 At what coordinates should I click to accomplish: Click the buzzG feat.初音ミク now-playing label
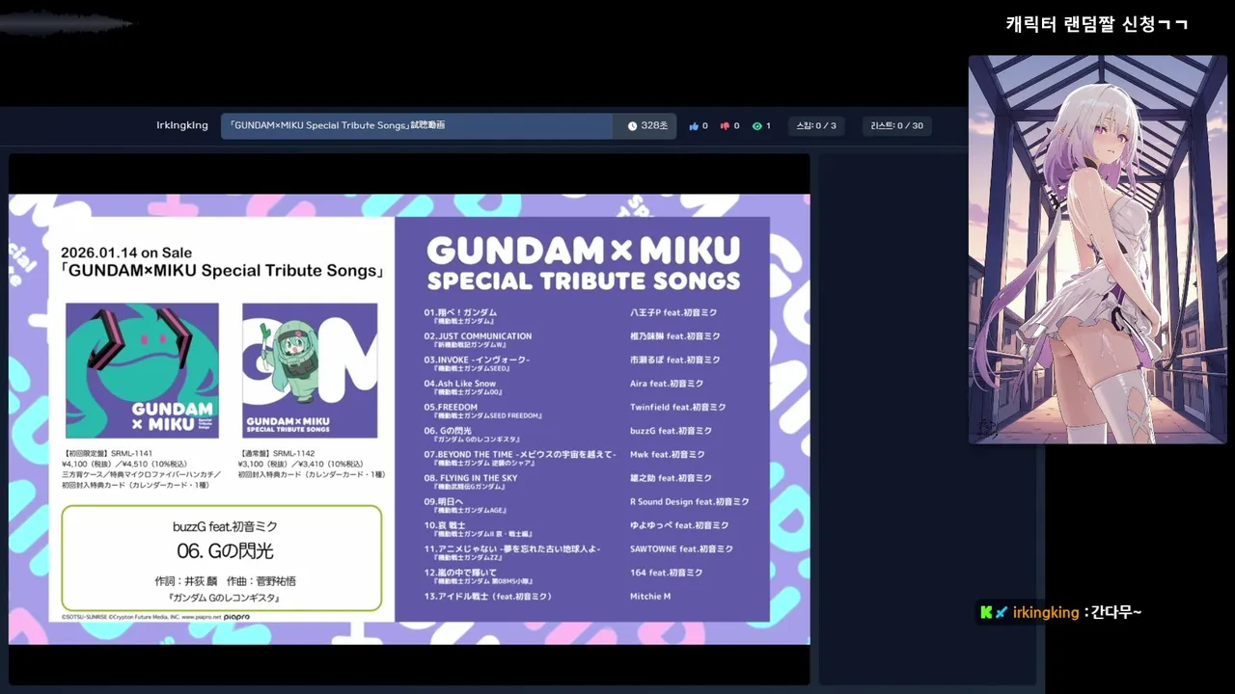pyautogui.click(x=225, y=526)
